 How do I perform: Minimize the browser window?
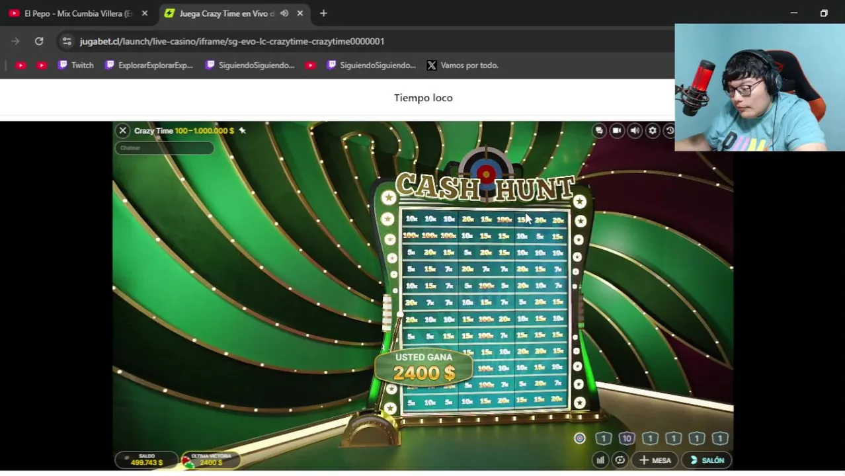pyautogui.click(x=794, y=13)
